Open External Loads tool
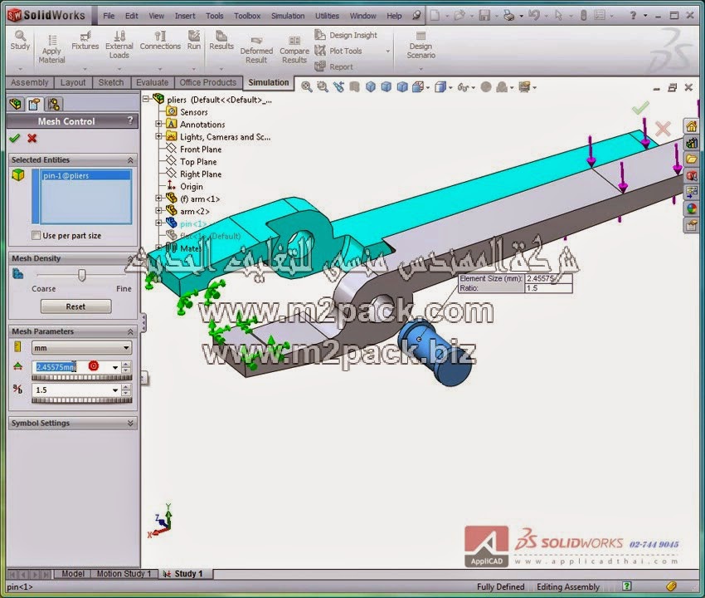This screenshot has width=705, height=598. point(119,45)
